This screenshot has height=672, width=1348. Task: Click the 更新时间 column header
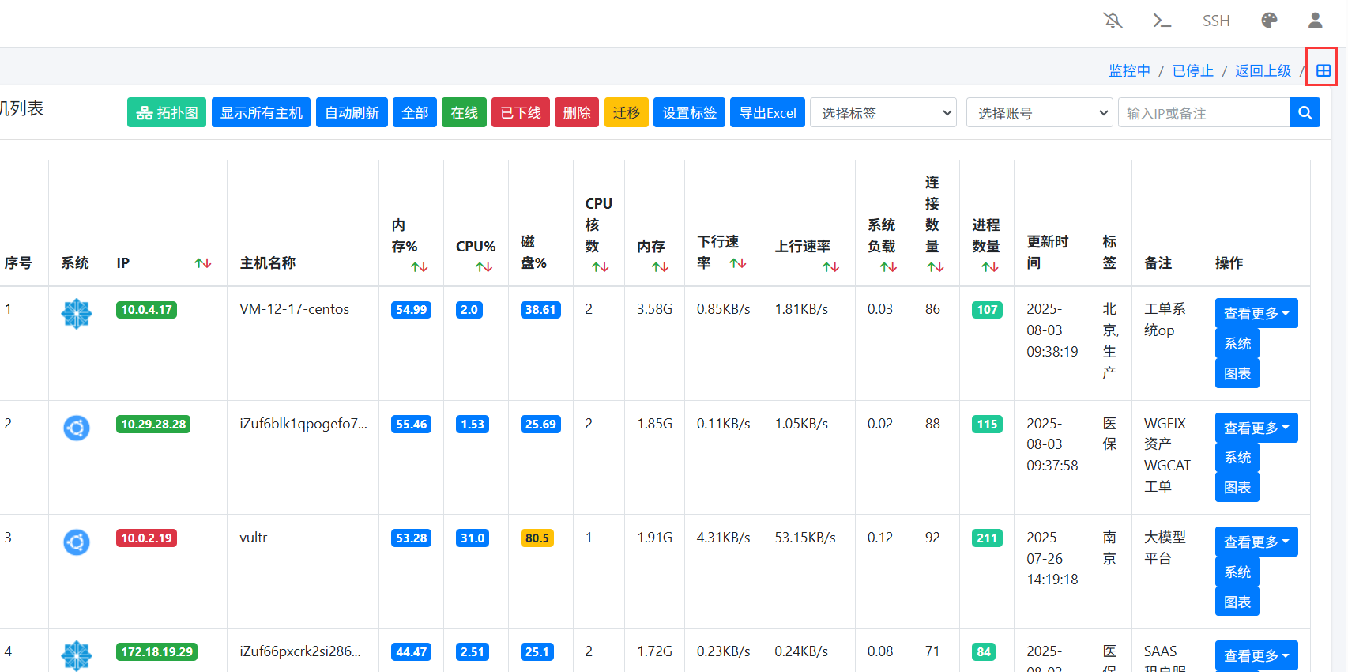(1048, 252)
